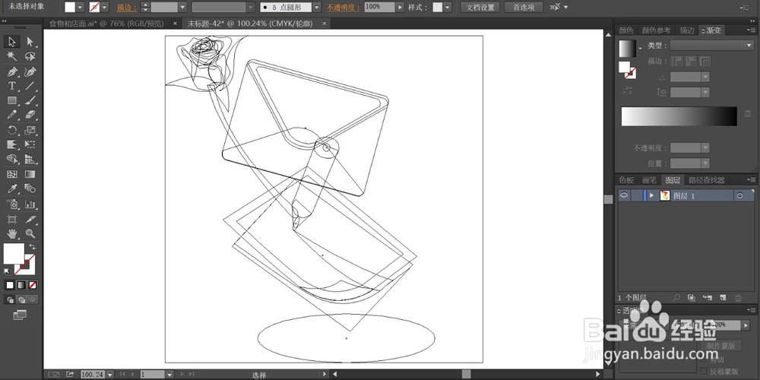The image size is (760, 380).
Task: Choose the Rectangle tool
Action: point(12,101)
